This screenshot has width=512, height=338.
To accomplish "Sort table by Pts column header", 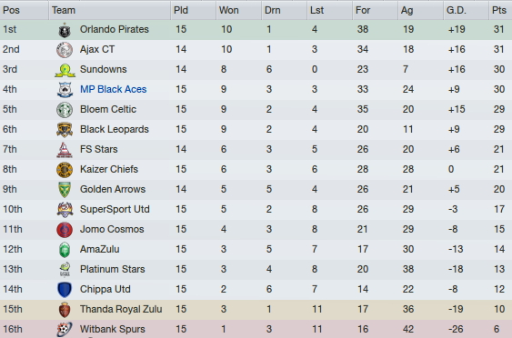I will click(500, 10).
